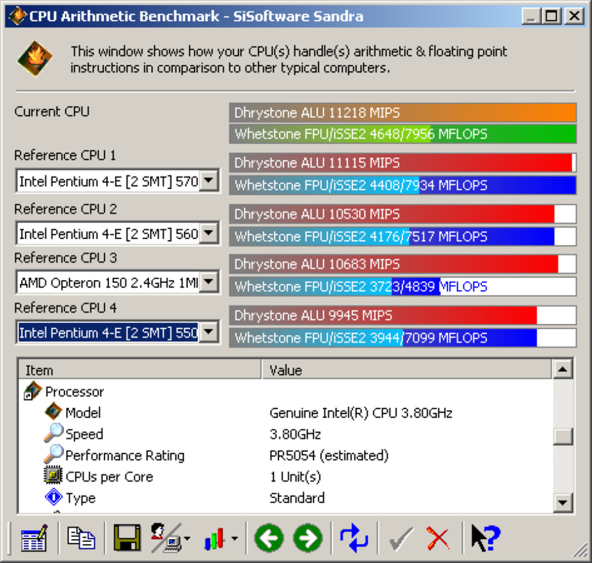Viewport: 592px width, 563px height.
Task: Click the Whetstone 3944/7099 MFLOPS bar
Action: [x=403, y=337]
